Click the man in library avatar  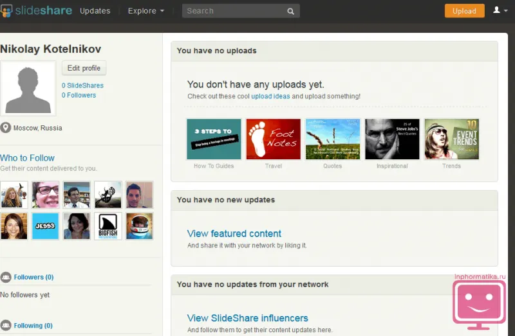click(x=77, y=195)
